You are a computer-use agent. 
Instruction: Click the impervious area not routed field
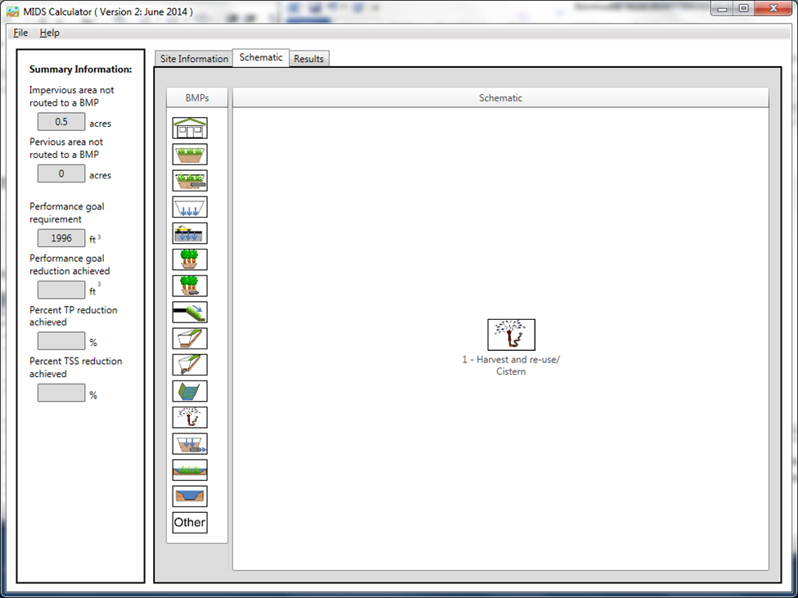tap(61, 122)
